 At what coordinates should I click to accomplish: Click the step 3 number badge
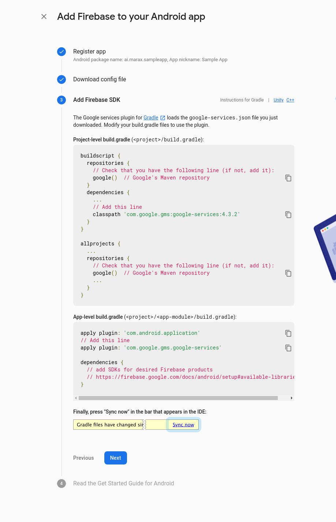pyautogui.click(x=61, y=100)
